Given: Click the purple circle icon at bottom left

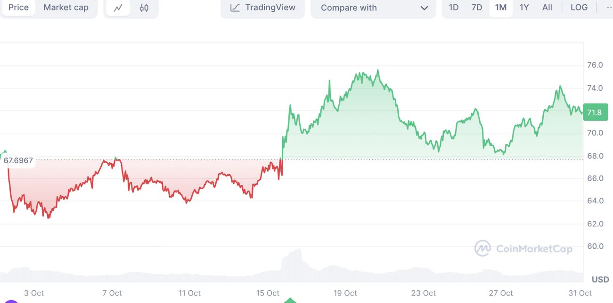Looking at the screenshot, I should 11,302.
